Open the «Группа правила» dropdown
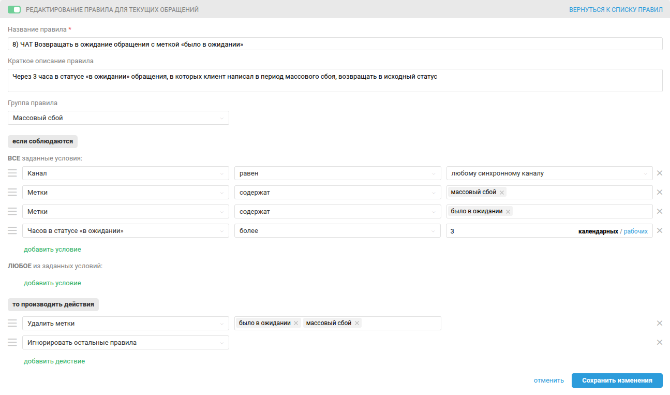Viewport: 670px width, 395px height. point(118,118)
